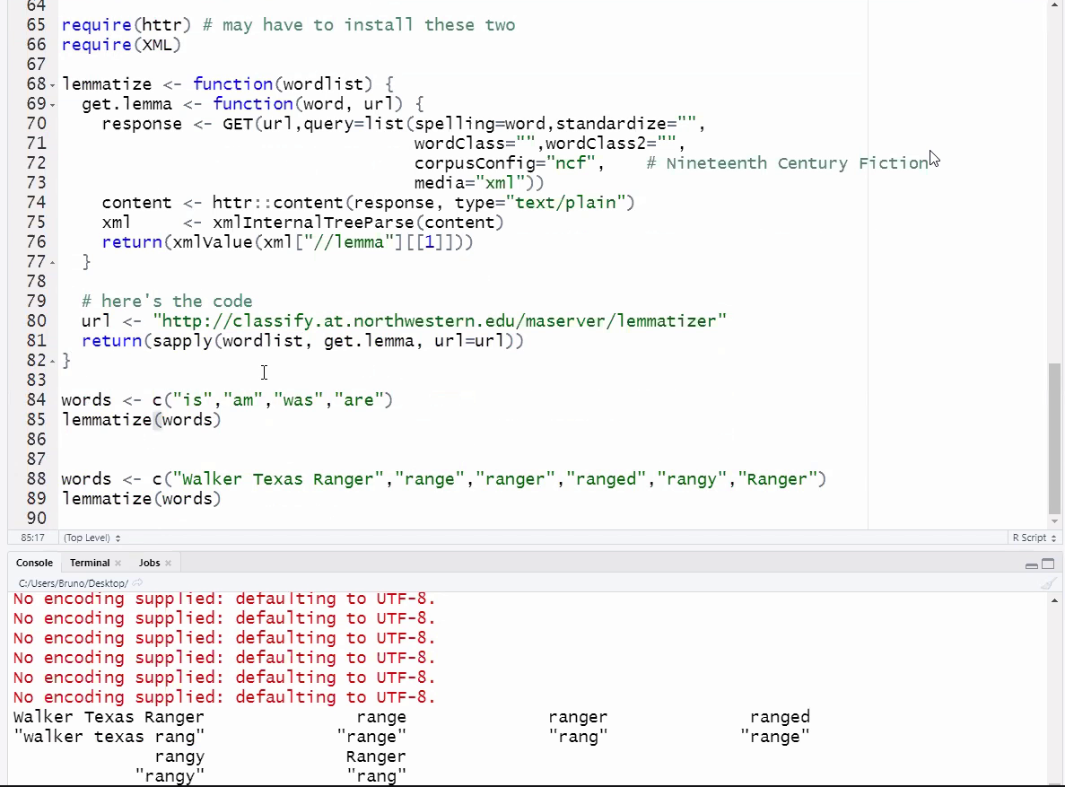This screenshot has width=1065, height=787.
Task: Open the working directory arrow beside the Desktop path
Action: (137, 583)
